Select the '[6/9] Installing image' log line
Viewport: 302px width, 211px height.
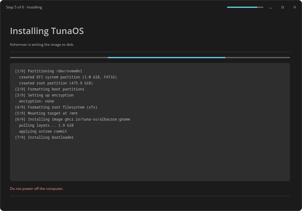point(72,119)
